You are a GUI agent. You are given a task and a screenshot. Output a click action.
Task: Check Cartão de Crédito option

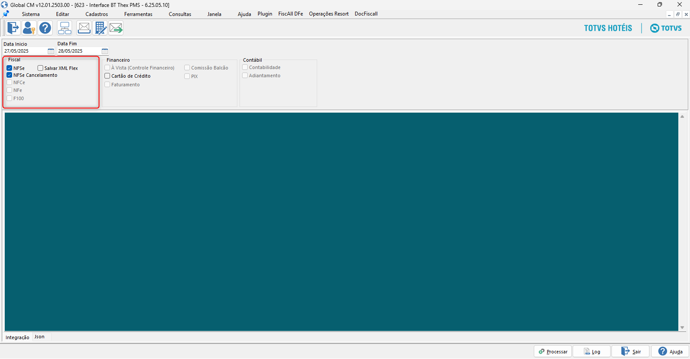pos(107,76)
